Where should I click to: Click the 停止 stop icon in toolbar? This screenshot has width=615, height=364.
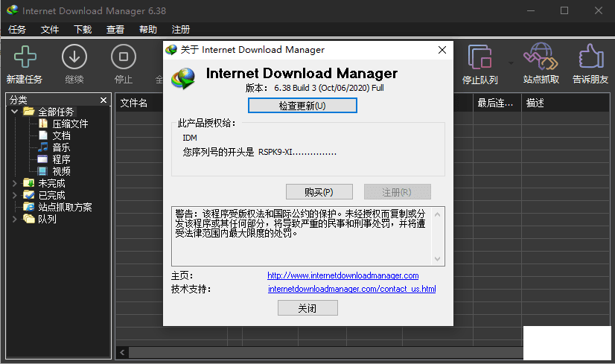pos(124,57)
